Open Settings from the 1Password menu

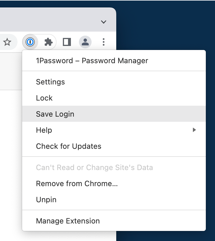tap(114, 82)
